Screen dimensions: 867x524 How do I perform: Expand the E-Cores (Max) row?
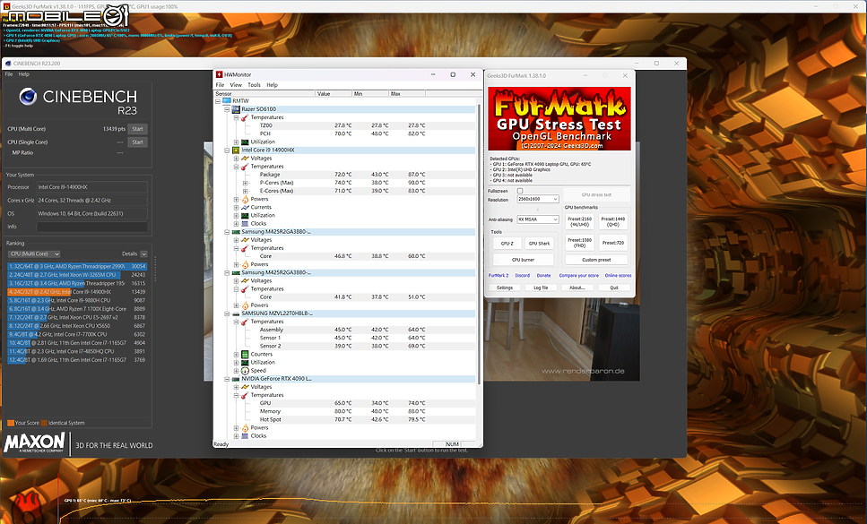246,191
